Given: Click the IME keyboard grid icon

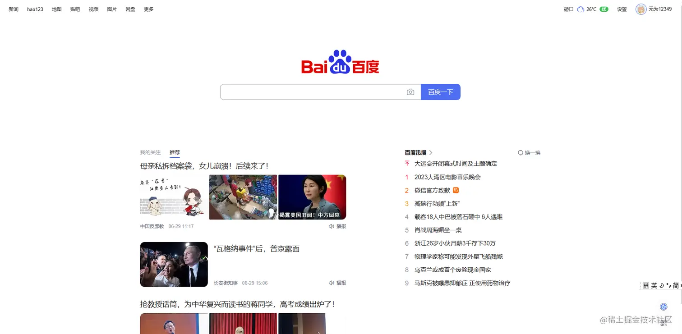Looking at the screenshot, I should click(x=646, y=285).
